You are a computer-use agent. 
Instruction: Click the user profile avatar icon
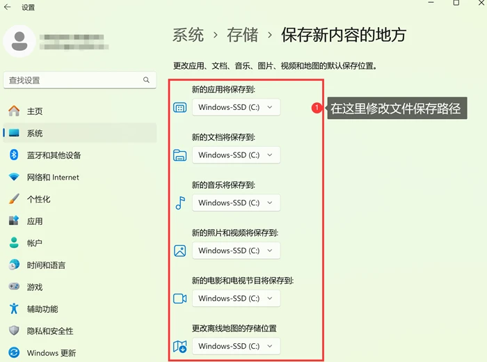click(x=19, y=41)
